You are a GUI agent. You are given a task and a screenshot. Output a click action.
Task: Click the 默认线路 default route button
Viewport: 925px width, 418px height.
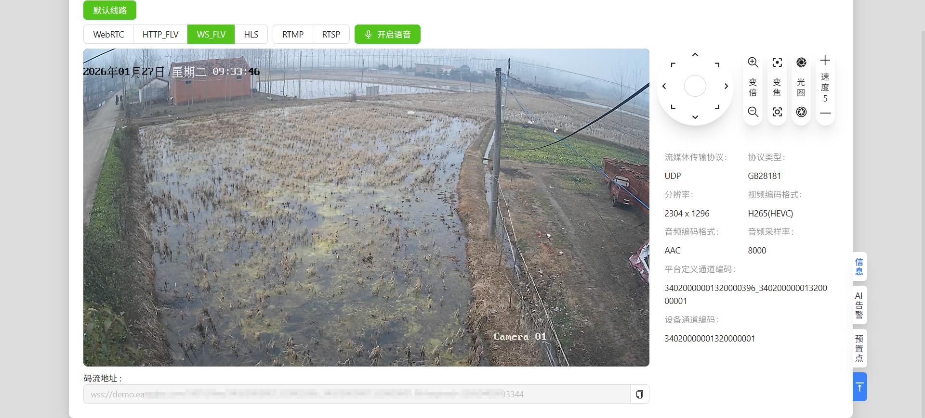110,10
